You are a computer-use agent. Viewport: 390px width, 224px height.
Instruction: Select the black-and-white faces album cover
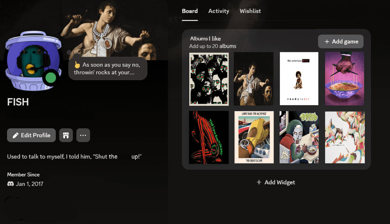coord(209,79)
